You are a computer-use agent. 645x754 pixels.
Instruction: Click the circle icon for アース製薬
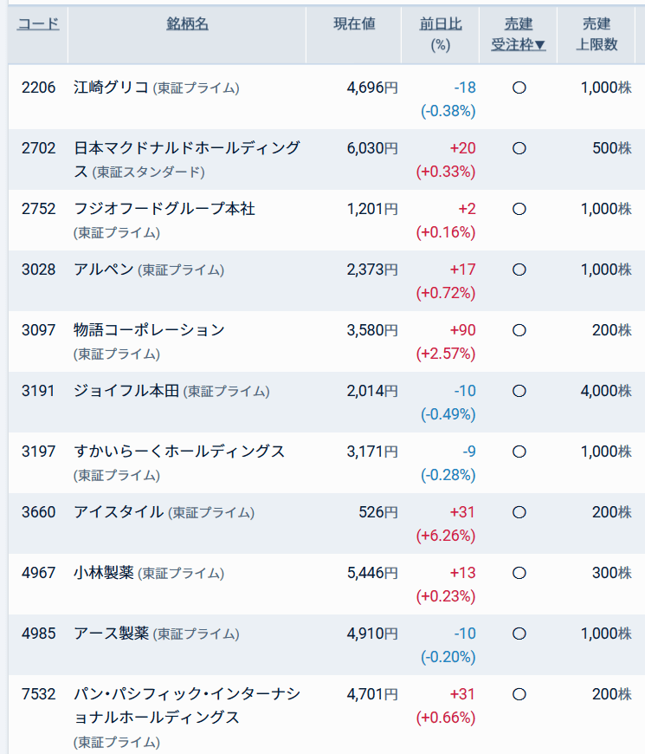click(x=519, y=634)
